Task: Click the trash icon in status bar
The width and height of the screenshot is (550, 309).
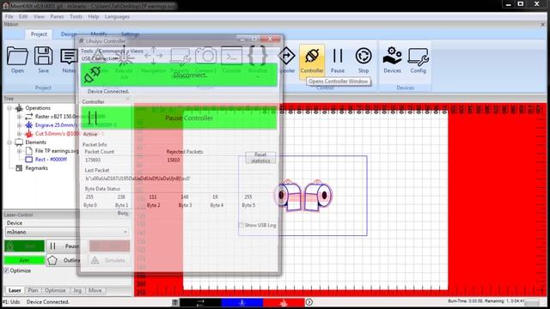Action: pos(174,302)
